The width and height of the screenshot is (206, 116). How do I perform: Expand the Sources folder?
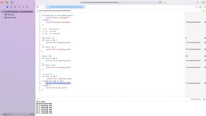coord(4,15)
